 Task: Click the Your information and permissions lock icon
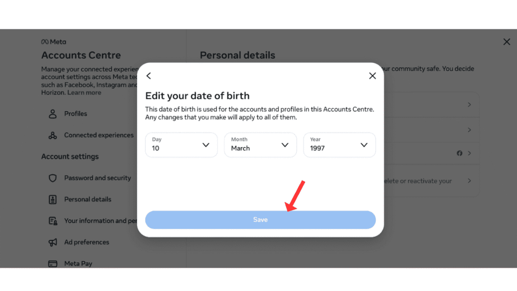pos(53,220)
